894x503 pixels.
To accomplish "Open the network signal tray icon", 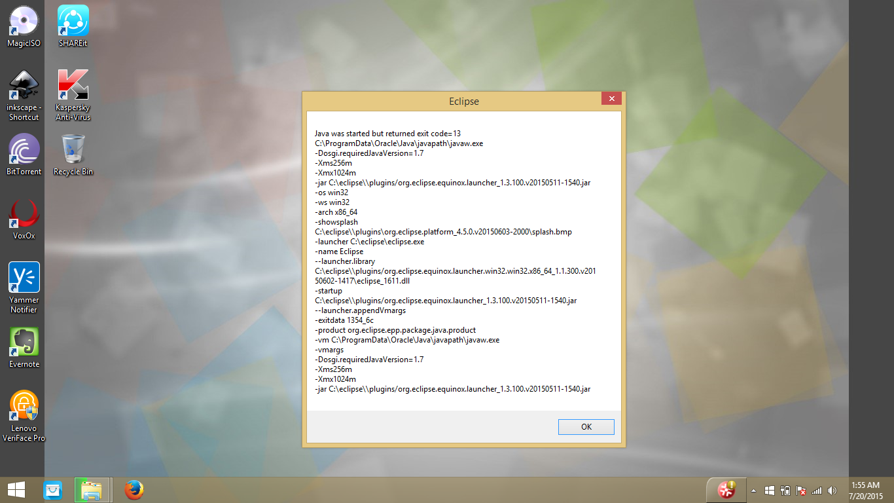I will (x=816, y=491).
